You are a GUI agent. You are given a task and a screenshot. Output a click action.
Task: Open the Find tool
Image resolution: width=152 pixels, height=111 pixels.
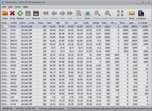(x=79, y=13)
